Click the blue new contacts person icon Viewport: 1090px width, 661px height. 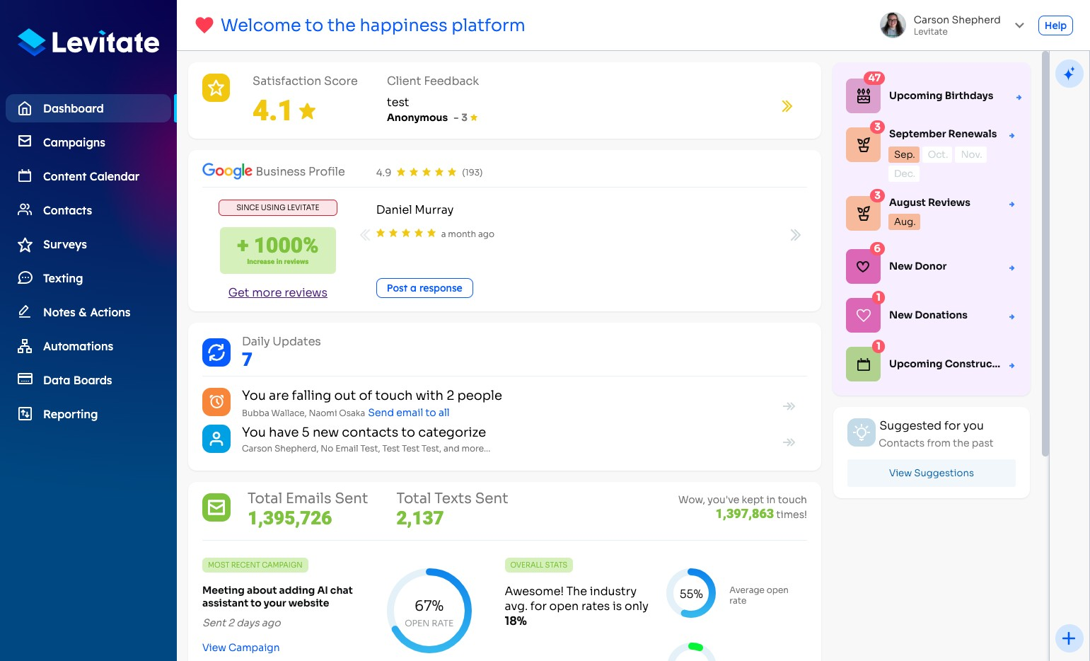216,439
